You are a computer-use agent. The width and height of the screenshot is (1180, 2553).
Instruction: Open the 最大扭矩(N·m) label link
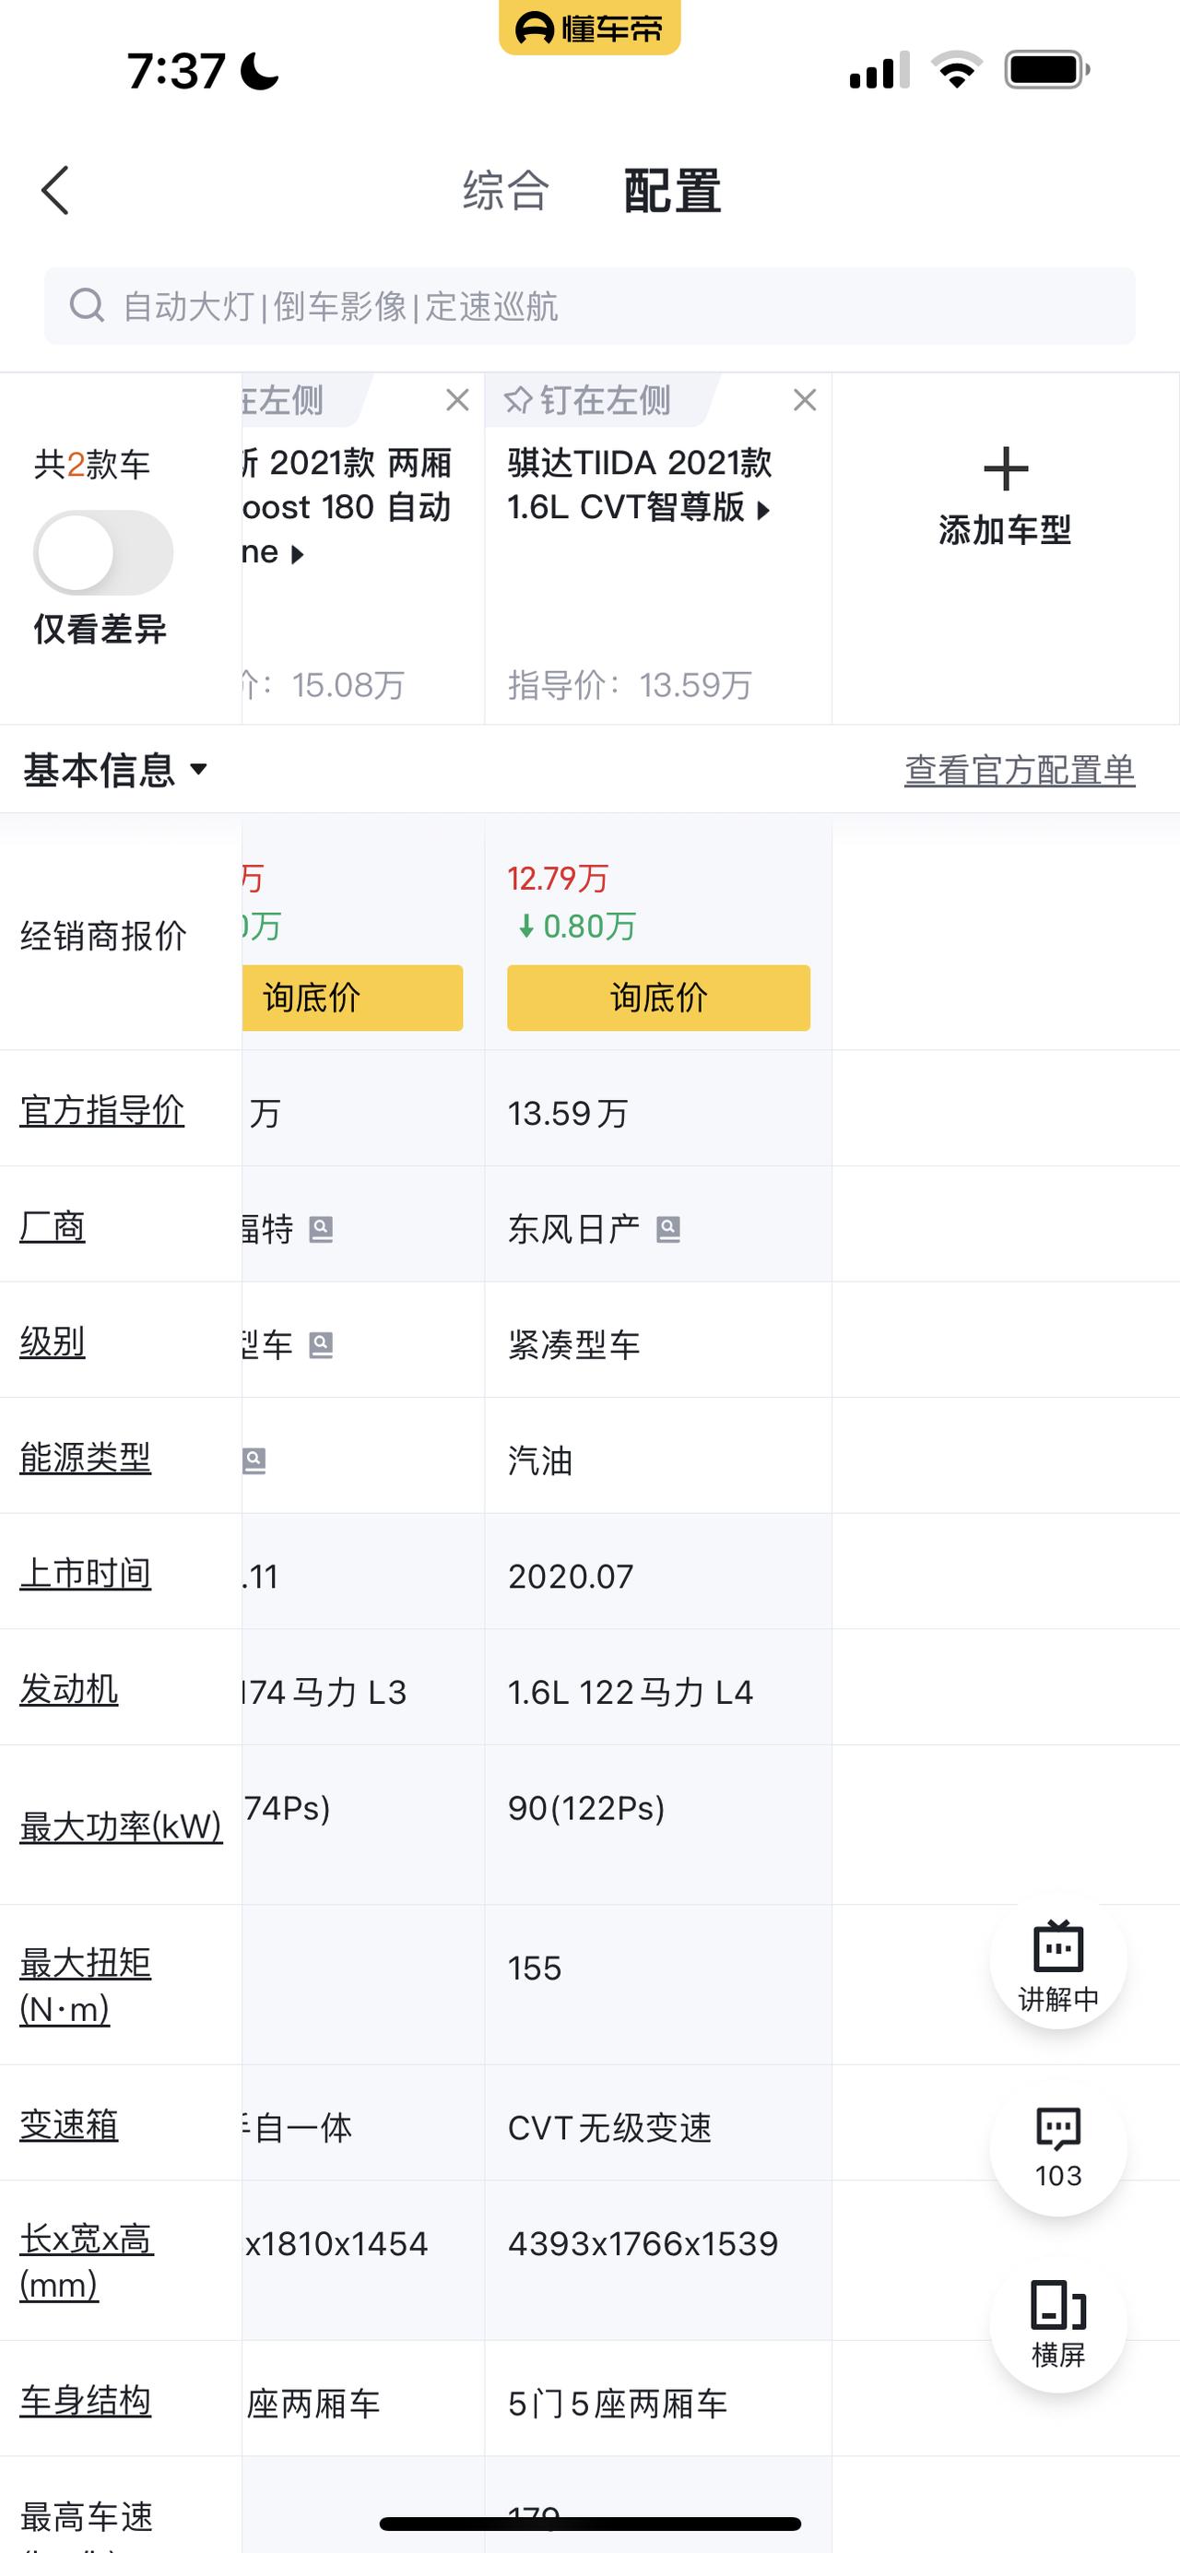(85, 1985)
